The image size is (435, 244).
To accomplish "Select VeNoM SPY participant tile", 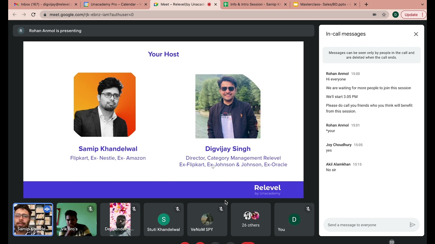I will pos(207,219).
